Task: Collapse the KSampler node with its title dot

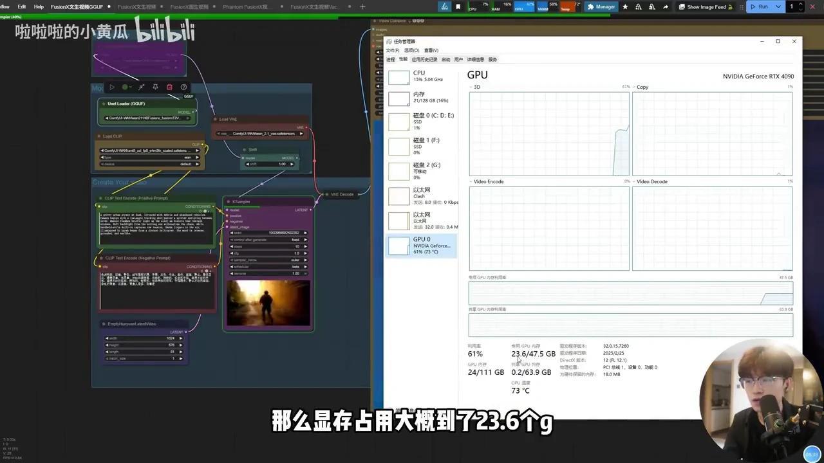Action: (x=229, y=201)
